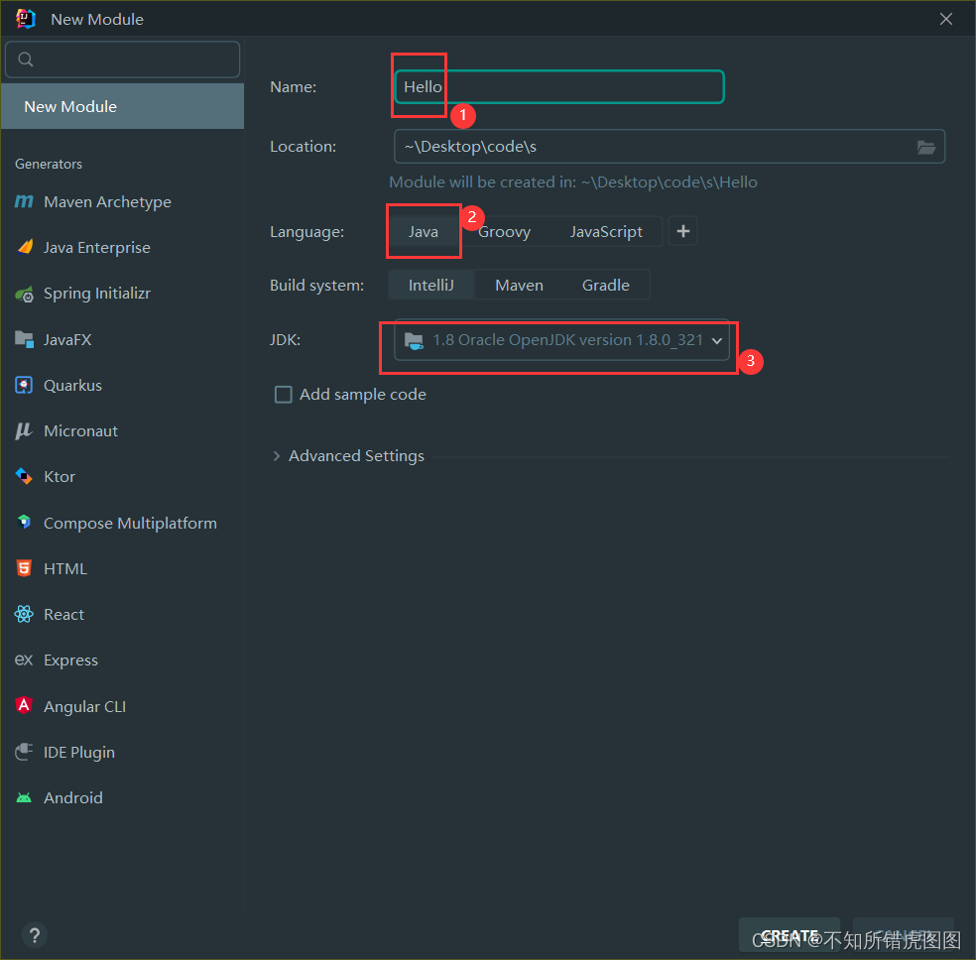Open the JDK version dropdown
976x960 pixels.
(561, 340)
